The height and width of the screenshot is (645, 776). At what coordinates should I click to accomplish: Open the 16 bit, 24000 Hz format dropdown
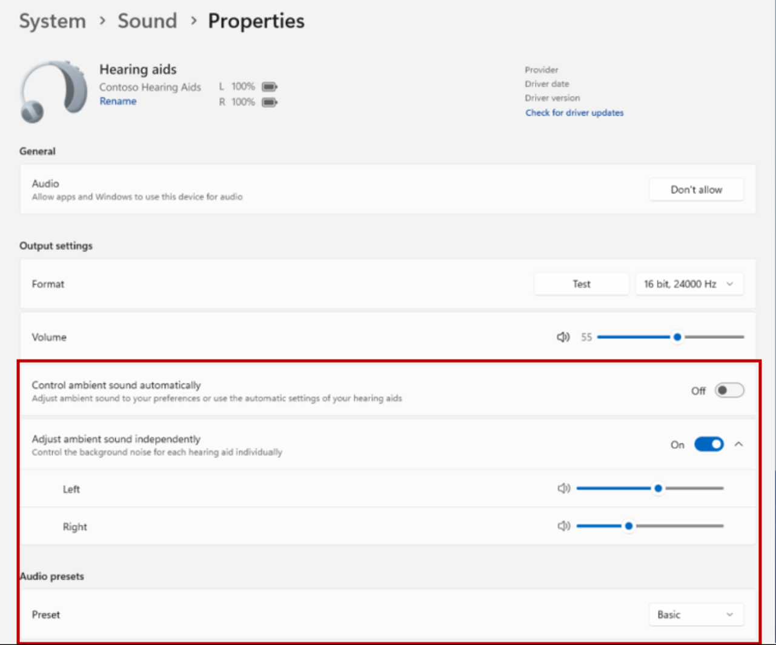(x=689, y=284)
